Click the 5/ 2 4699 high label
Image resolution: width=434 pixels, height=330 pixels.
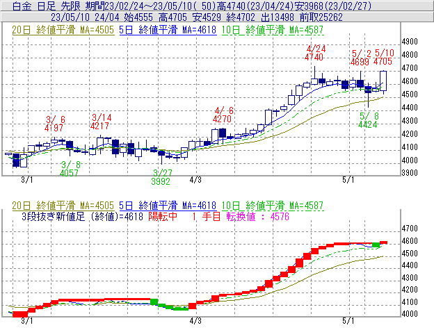(x=360, y=58)
